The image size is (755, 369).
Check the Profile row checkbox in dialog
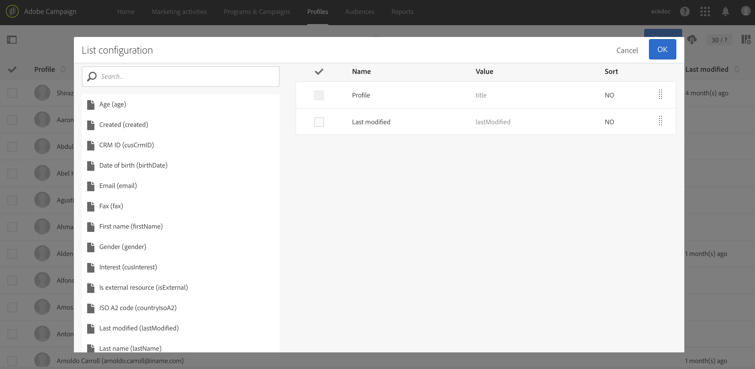coord(319,95)
